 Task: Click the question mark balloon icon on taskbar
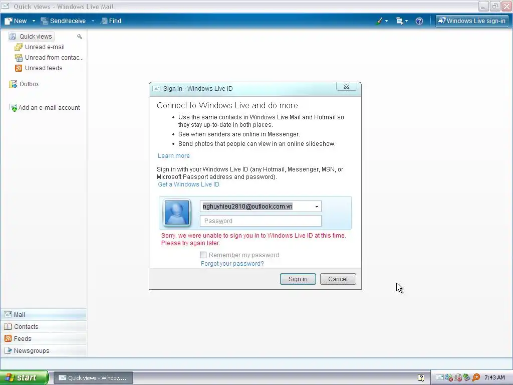(421, 378)
